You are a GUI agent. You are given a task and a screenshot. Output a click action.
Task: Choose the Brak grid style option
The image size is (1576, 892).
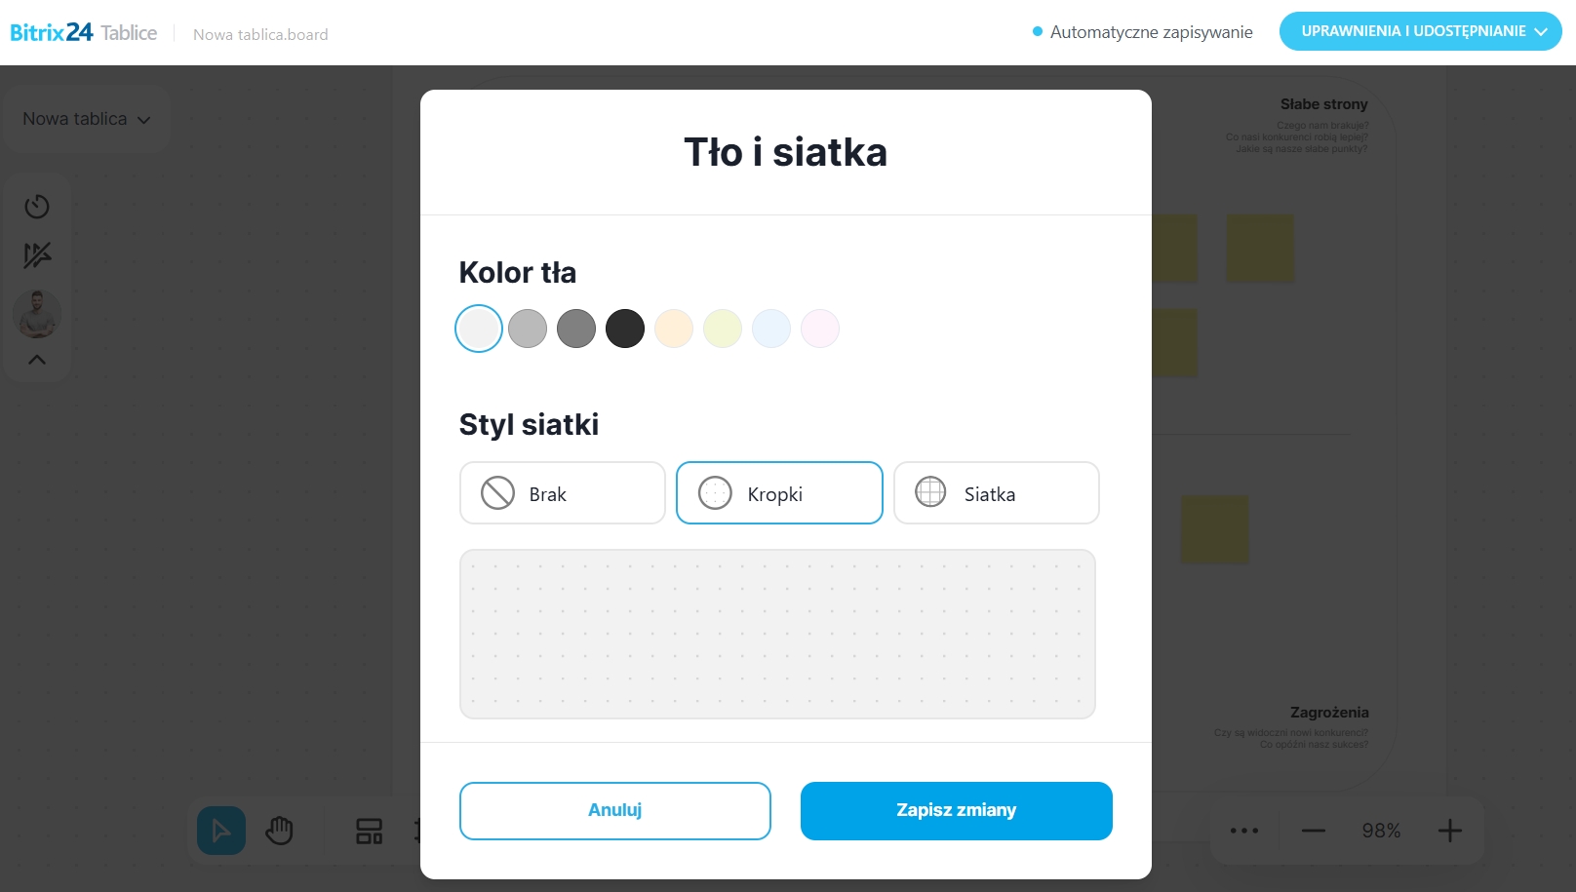[563, 493]
